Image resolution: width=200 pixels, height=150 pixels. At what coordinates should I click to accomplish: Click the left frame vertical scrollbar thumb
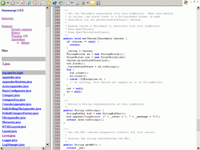click(48, 18)
